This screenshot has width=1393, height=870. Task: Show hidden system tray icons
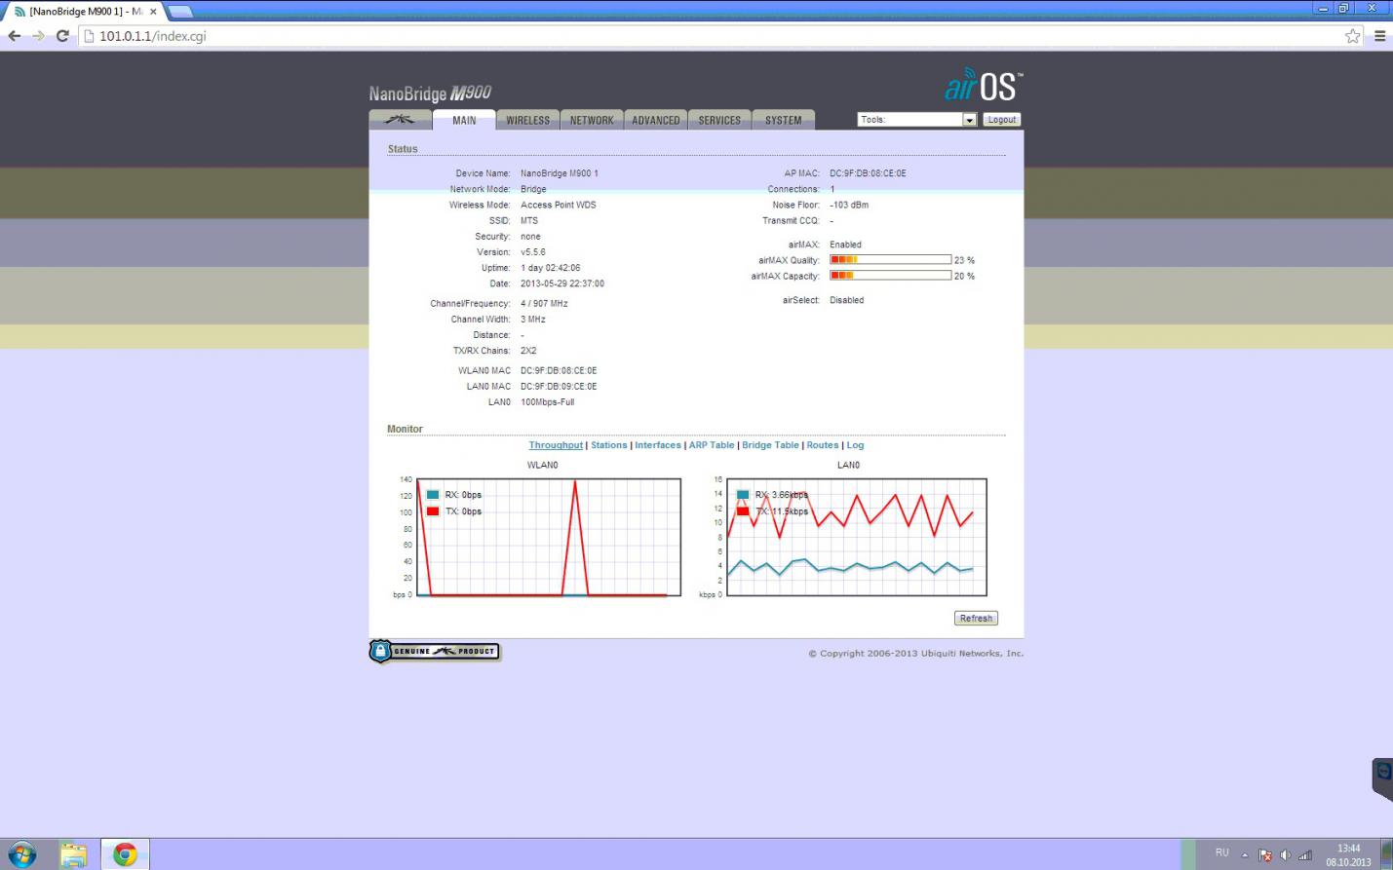pos(1245,855)
